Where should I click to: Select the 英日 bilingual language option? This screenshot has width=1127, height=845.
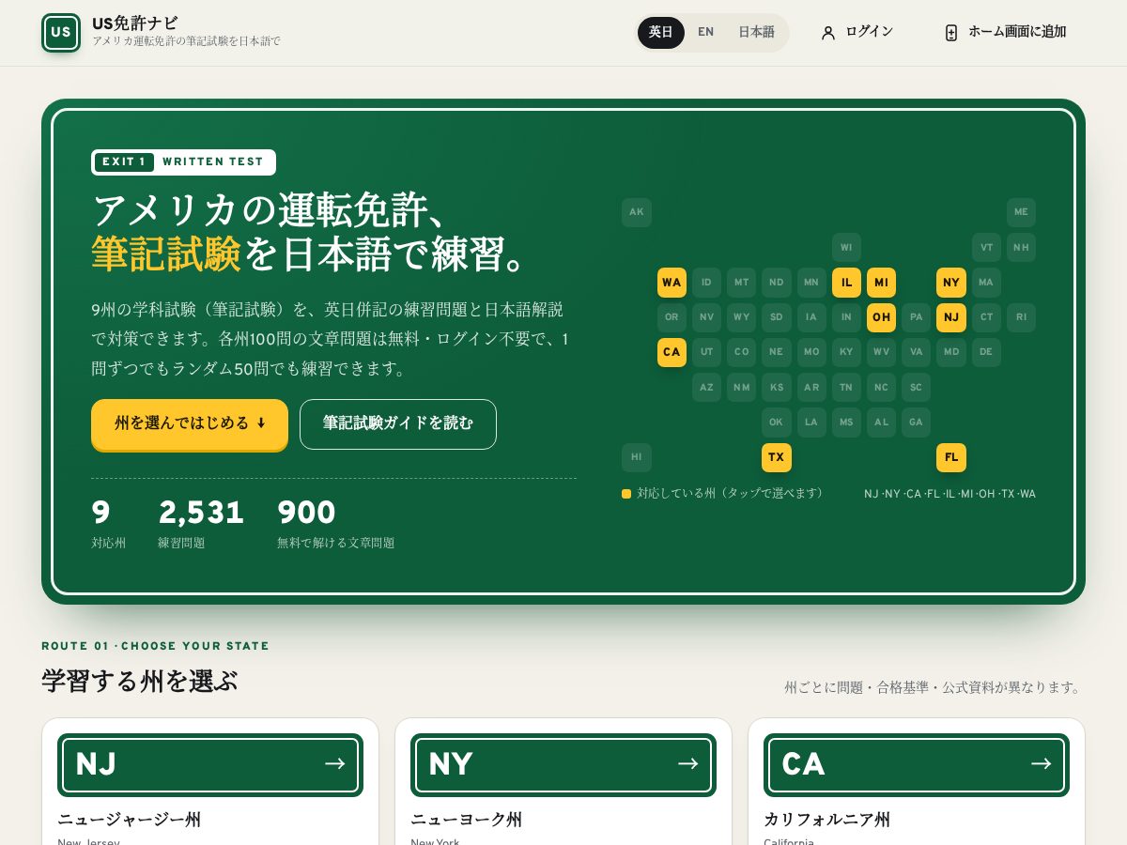click(661, 33)
